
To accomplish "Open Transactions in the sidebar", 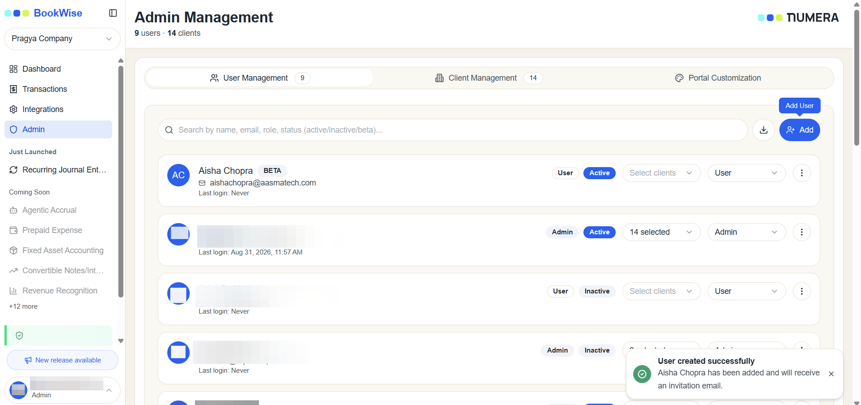I will 58,89.
